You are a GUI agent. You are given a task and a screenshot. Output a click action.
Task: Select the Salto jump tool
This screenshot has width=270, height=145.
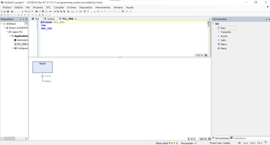coord(223,40)
